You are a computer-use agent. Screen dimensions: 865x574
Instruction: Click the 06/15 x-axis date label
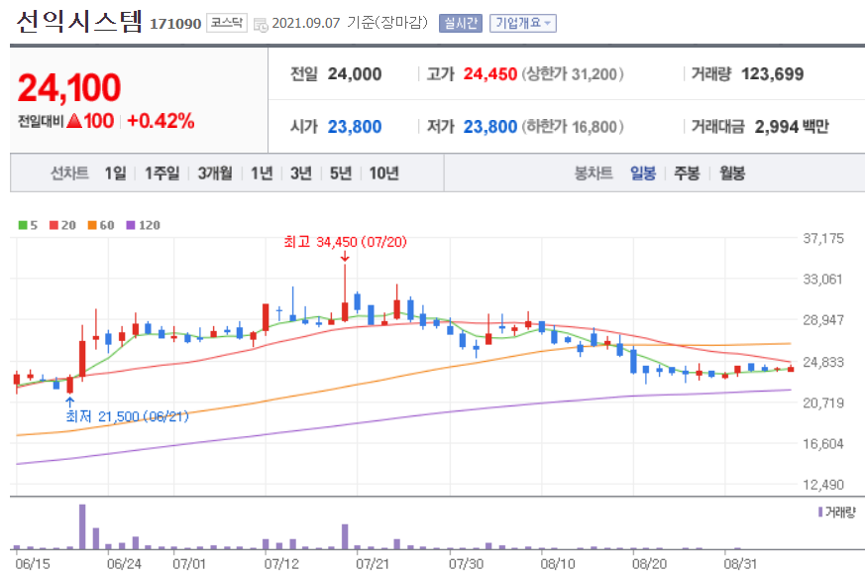(x=33, y=563)
